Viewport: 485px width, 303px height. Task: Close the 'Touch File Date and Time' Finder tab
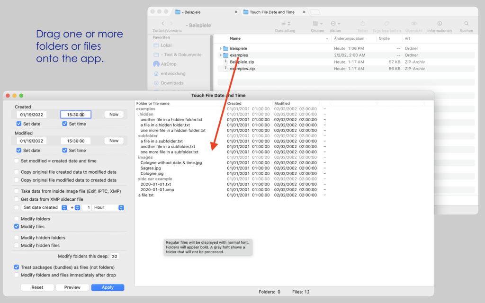[x=304, y=12]
